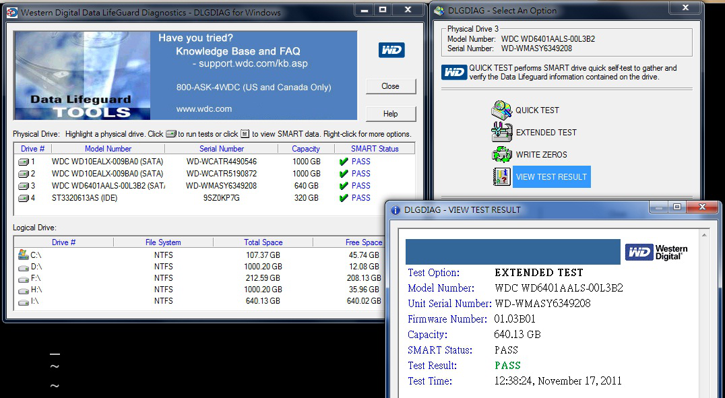The width and height of the screenshot is (725, 398).
Task: Click the C:\ logical drive icon
Action: click(x=23, y=255)
